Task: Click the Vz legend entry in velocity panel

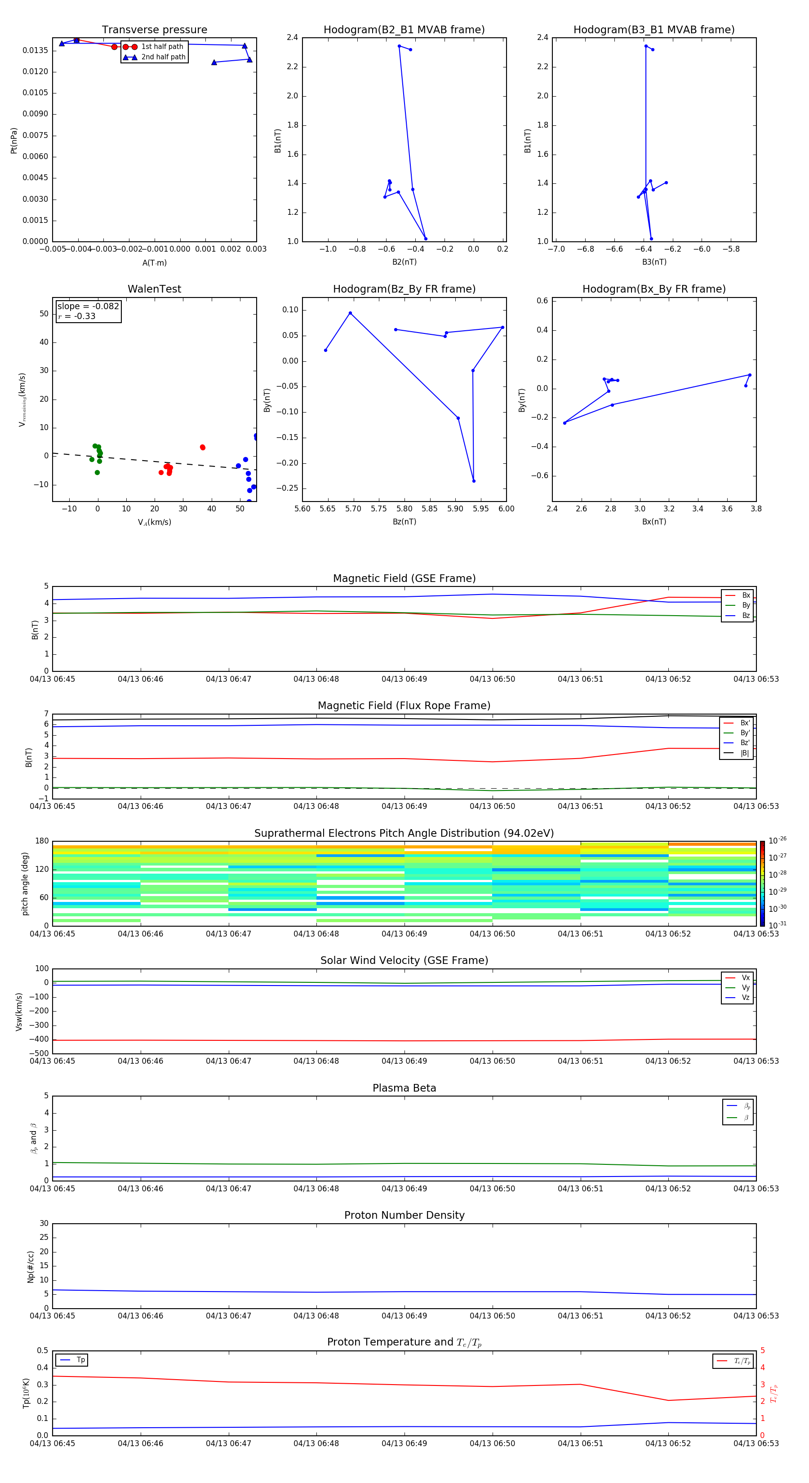Action: tap(738, 998)
